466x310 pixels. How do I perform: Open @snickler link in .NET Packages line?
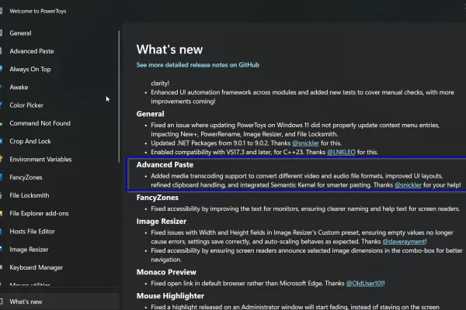pos(305,143)
